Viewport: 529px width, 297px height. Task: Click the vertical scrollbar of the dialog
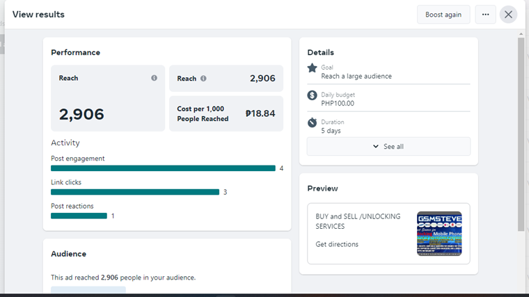pos(521,132)
